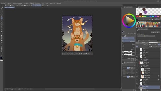This screenshot has width=161, height=91.
Task: Select the Brush tool in left toolbar
Action: (x=2, y=29)
